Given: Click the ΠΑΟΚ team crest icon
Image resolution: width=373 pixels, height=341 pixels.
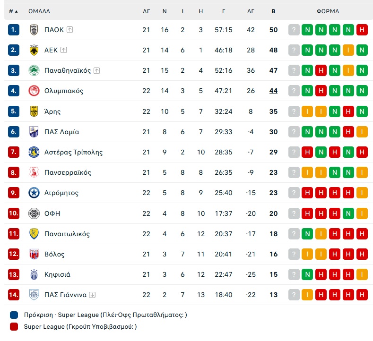Looking at the screenshot, I should [34, 30].
